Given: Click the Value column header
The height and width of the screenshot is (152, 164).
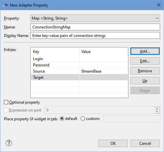Looking at the screenshot, I should (103, 52).
